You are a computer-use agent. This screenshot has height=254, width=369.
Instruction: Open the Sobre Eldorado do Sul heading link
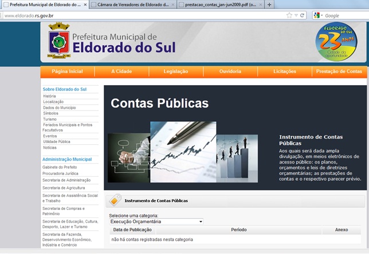click(x=65, y=89)
